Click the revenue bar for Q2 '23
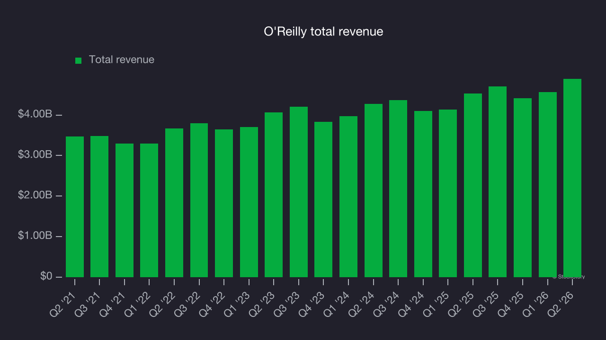Viewport: 606px width, 340px height. coord(274,195)
